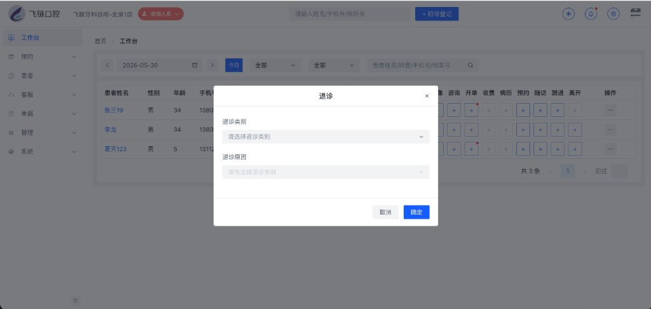Screen dimensions: 651x309
Task: Add 咨询 for 张三19 row
Action: (x=454, y=111)
